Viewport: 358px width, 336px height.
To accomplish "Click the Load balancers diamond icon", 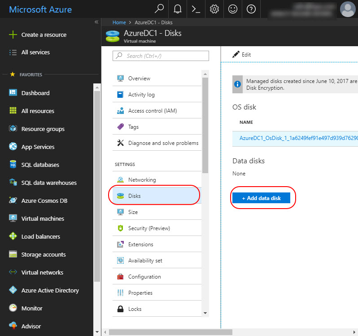I will pos(13,236).
